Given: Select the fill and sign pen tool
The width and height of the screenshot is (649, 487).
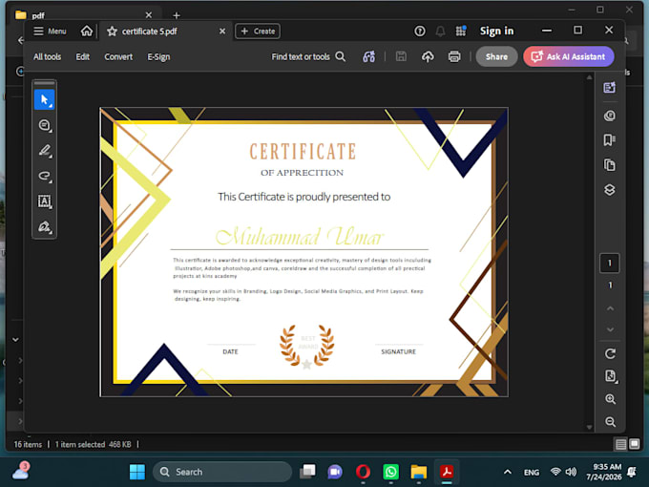Looking at the screenshot, I should click(44, 226).
